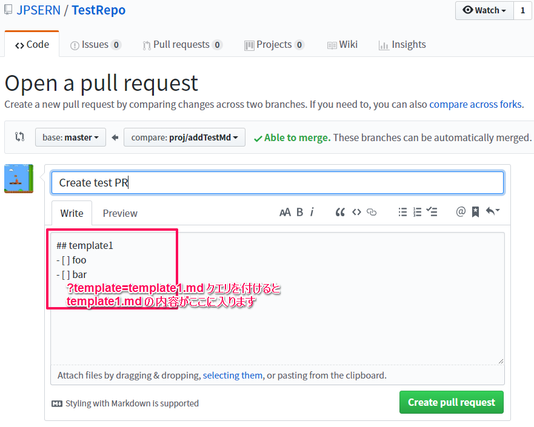Click the user avatar thumbnail

[19, 179]
